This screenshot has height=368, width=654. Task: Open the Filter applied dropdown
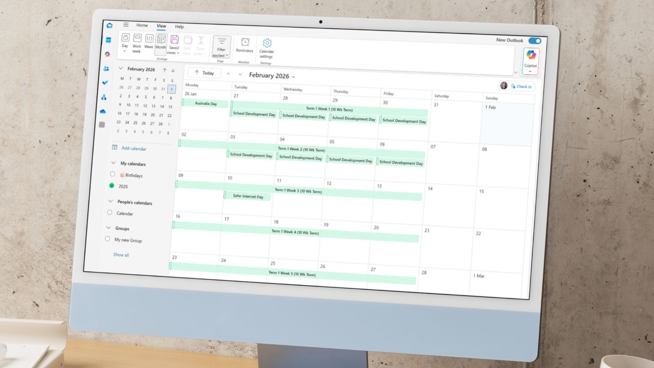(x=221, y=48)
